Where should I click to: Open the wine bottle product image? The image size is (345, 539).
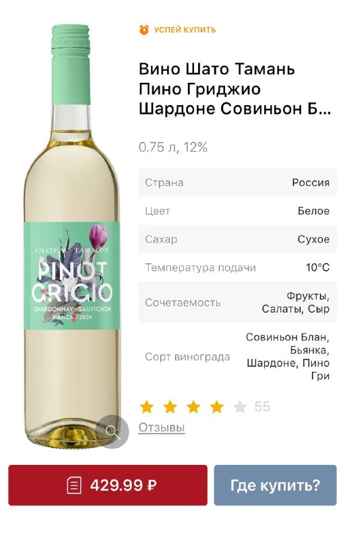[x=71, y=234]
